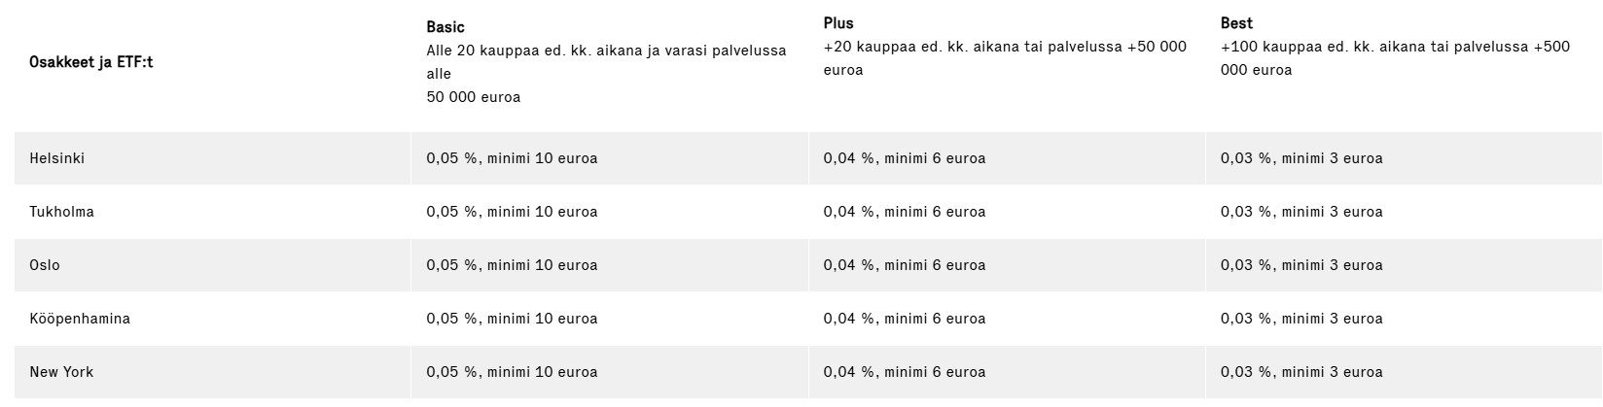Click Oslo's Best price cell
1603x407 pixels.
tap(1301, 265)
